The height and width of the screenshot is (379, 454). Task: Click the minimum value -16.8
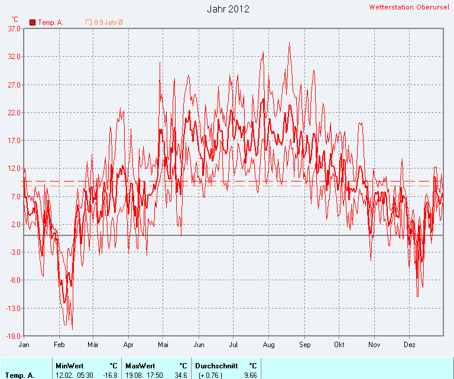pyautogui.click(x=110, y=375)
